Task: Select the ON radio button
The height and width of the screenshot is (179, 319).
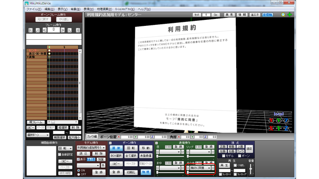Action: [x=79, y=171]
